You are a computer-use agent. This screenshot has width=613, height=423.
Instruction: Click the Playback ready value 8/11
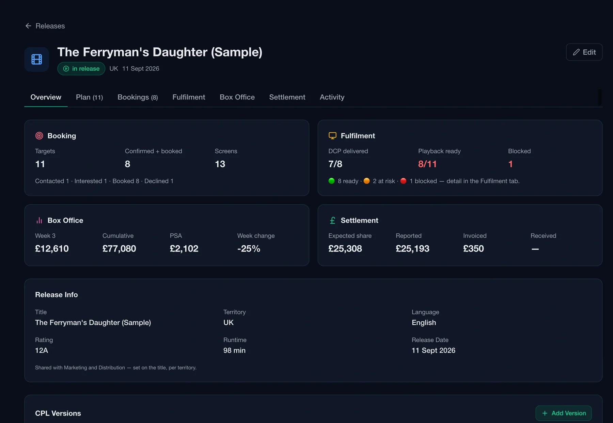click(427, 164)
